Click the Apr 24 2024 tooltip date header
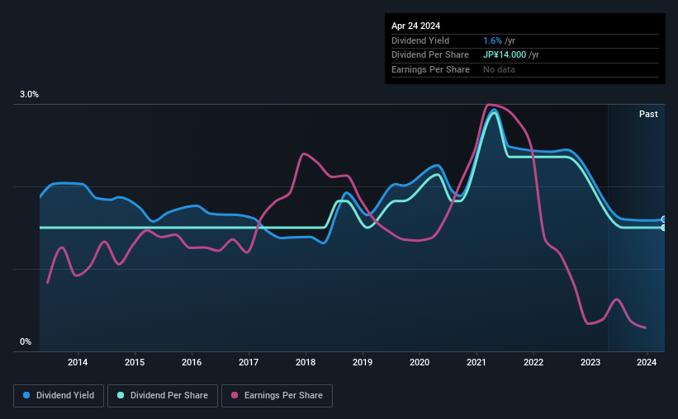Screen dimensions: 678x419 click(x=415, y=26)
